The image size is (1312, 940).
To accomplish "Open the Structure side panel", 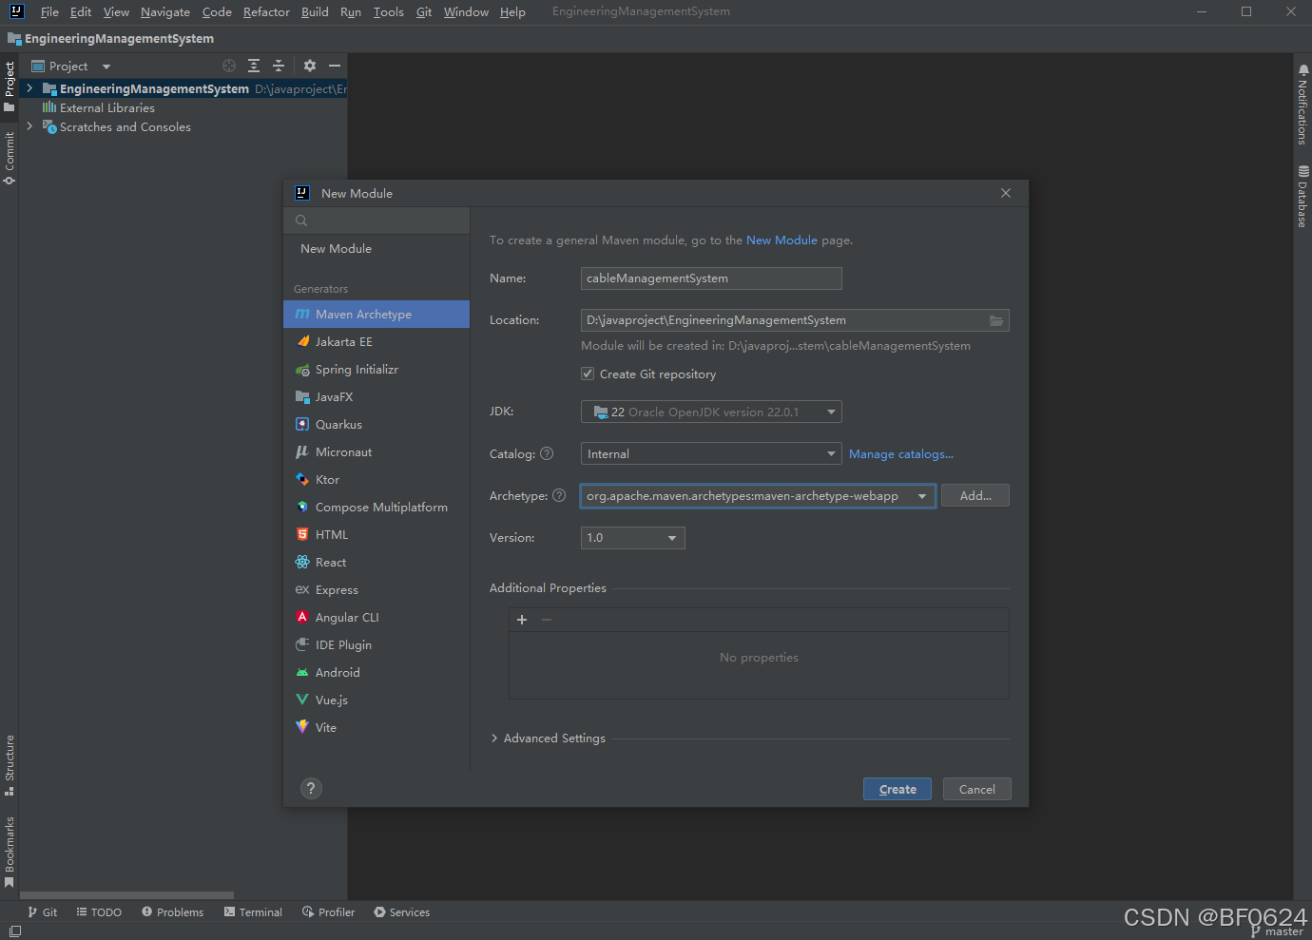I will (x=10, y=765).
